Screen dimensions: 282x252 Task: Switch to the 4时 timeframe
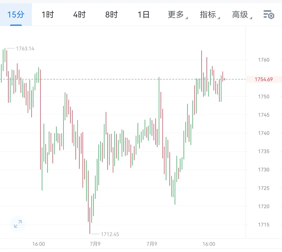[79, 15]
